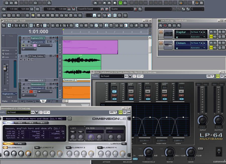This screenshot has height=164, width=226.
Task: Select the purple Record 1 clip
Action: pos(90,47)
